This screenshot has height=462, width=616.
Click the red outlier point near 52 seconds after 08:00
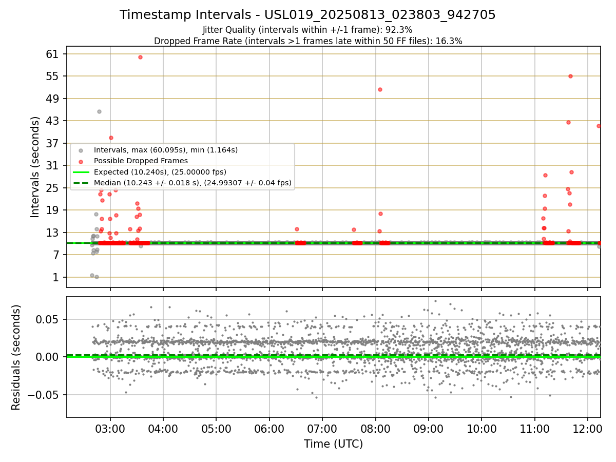point(380,89)
